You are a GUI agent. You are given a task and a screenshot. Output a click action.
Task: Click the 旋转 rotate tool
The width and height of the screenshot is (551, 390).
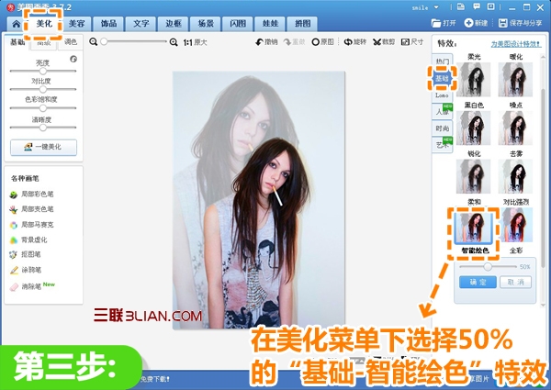[x=354, y=42]
